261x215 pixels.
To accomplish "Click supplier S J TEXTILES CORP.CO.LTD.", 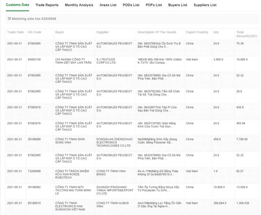I will coord(106,61).
